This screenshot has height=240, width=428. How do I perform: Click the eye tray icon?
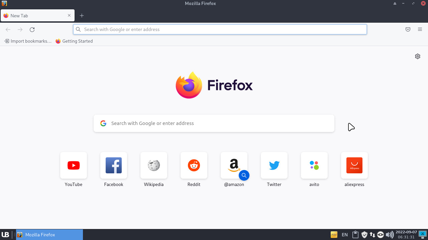click(381, 235)
